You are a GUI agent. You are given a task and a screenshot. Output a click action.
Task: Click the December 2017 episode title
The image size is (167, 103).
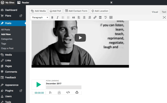pos(54,84)
